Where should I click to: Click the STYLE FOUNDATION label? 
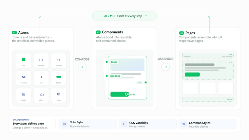click(21, 120)
